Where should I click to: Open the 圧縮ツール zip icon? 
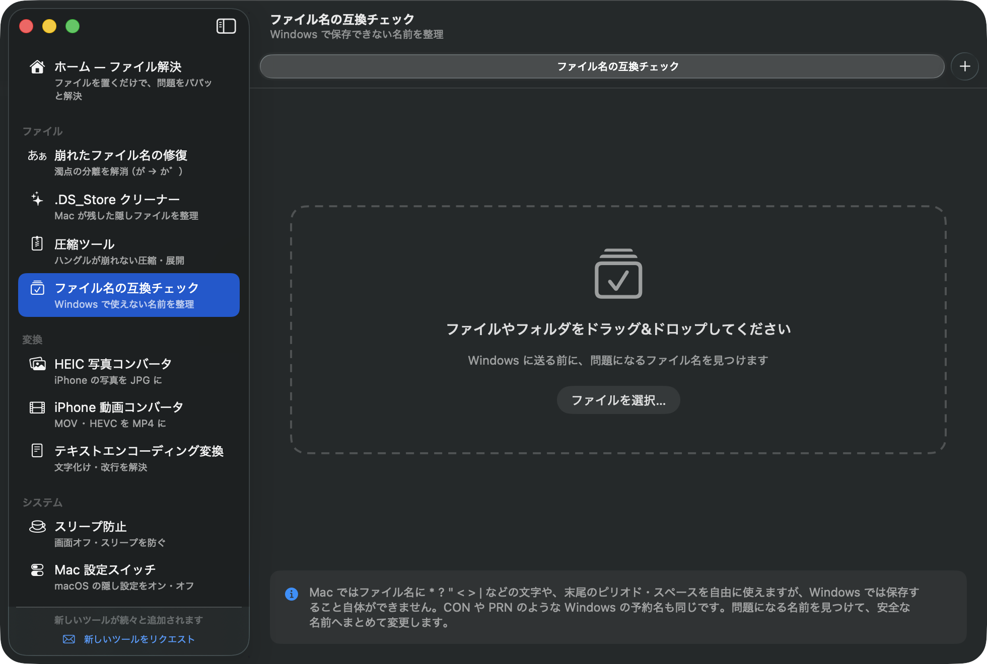[x=37, y=243]
